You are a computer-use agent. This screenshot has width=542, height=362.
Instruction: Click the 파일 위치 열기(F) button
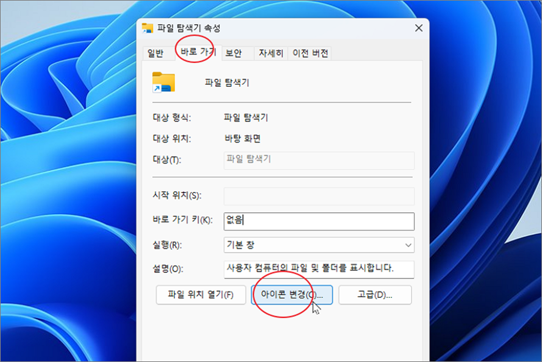pyautogui.click(x=201, y=295)
